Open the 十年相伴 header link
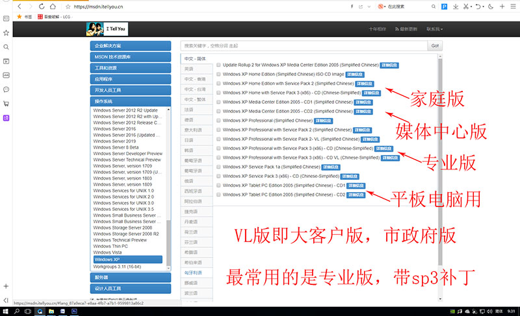Viewport: 520px width, 316px height. pos(378,29)
